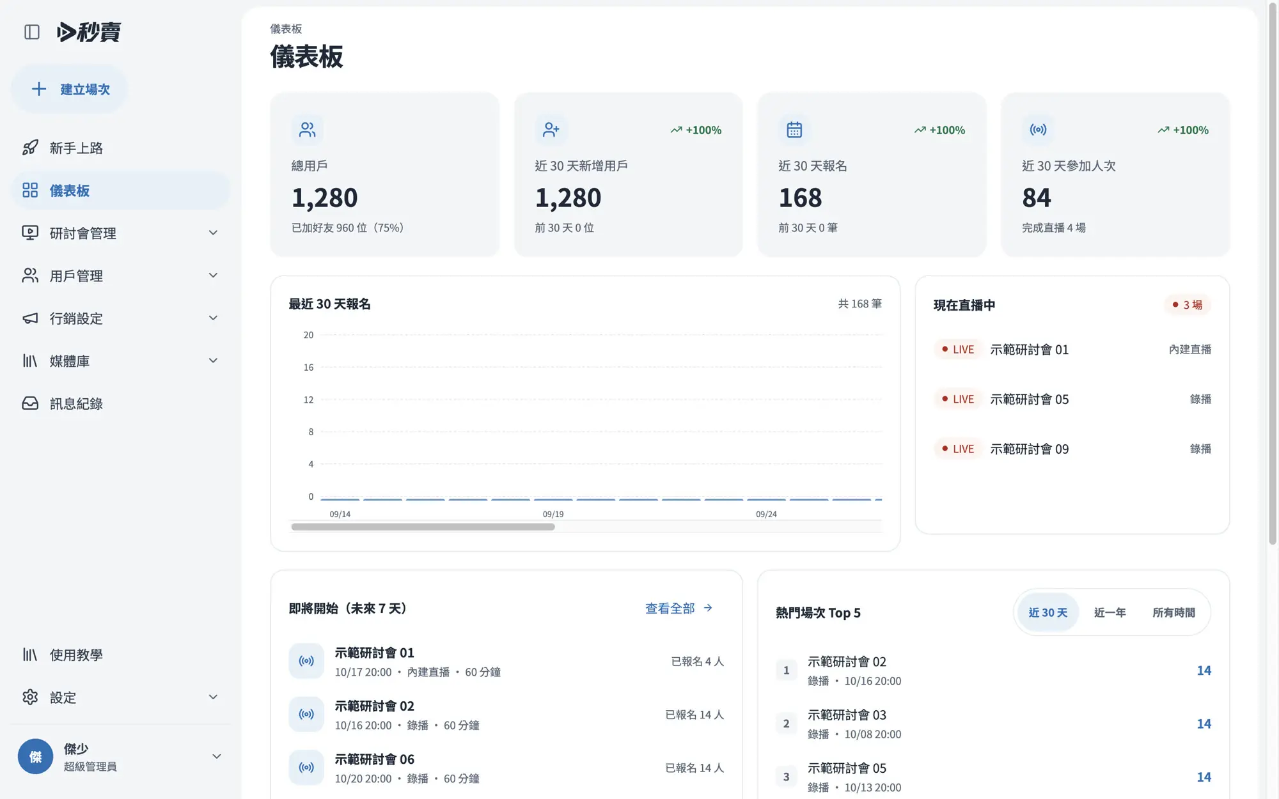This screenshot has height=799, width=1279.
Task: Click broadcast icon of upcoming 示範研討會 06
Action: (x=306, y=767)
